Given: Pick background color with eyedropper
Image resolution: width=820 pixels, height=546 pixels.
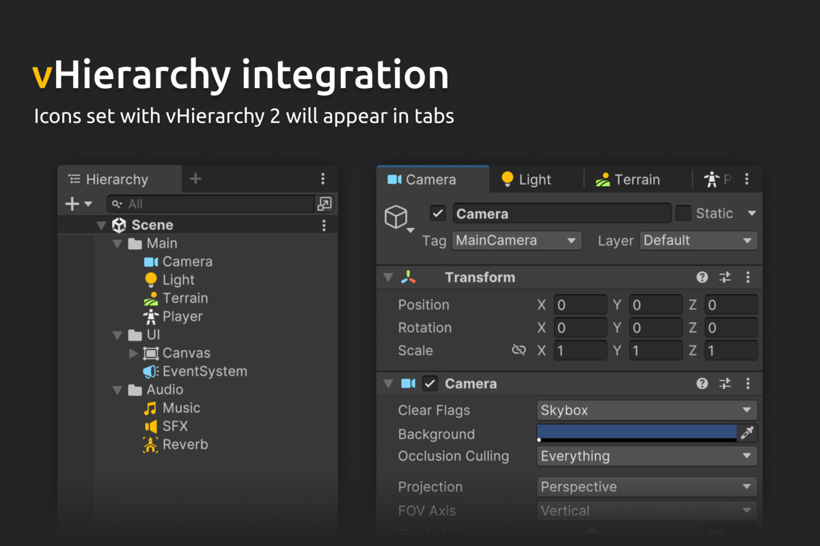Looking at the screenshot, I should tap(747, 433).
